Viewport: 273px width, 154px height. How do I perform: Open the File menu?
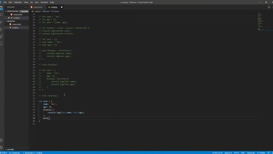5,2
